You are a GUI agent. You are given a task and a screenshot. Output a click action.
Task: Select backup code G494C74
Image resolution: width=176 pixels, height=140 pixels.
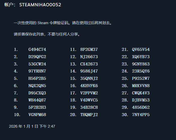(37, 49)
